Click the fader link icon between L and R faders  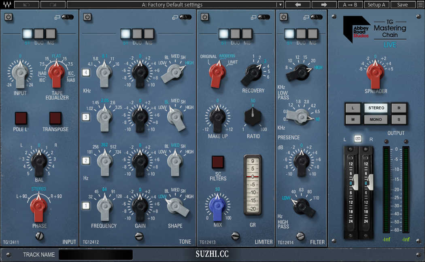coord(358,138)
